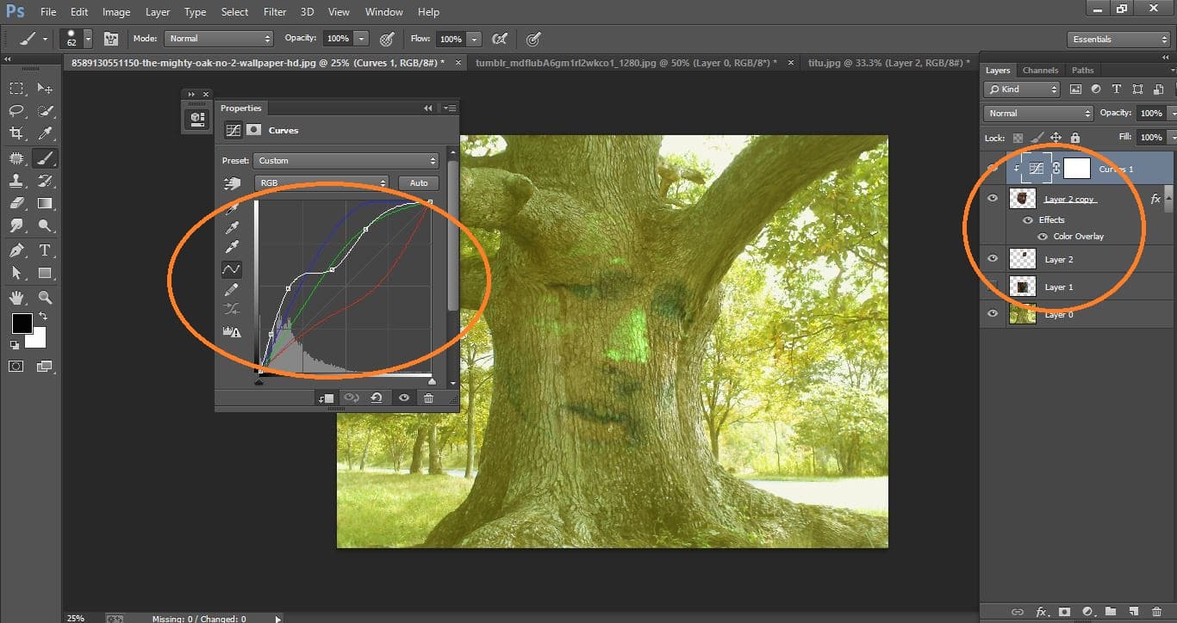Create a new layer with the New Layer icon
The height and width of the screenshot is (623, 1177).
[x=1133, y=611]
